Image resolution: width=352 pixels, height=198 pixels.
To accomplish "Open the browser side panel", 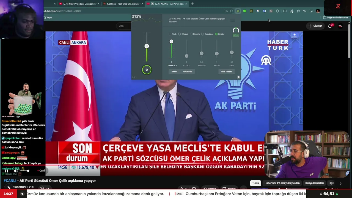I will (x=285, y=11).
